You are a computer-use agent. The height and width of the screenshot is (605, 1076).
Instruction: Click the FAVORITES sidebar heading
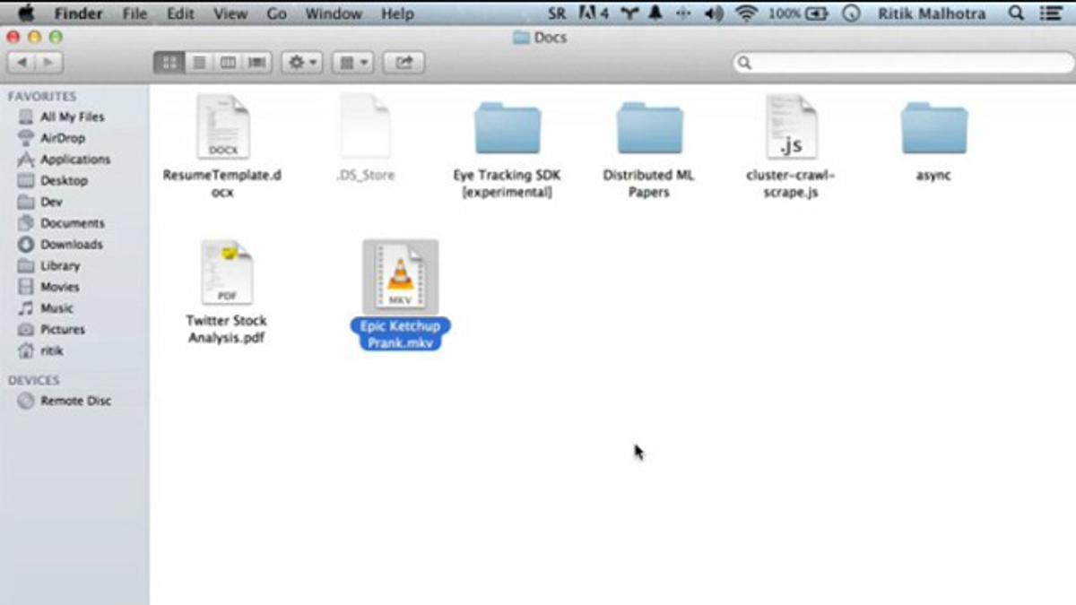point(42,96)
